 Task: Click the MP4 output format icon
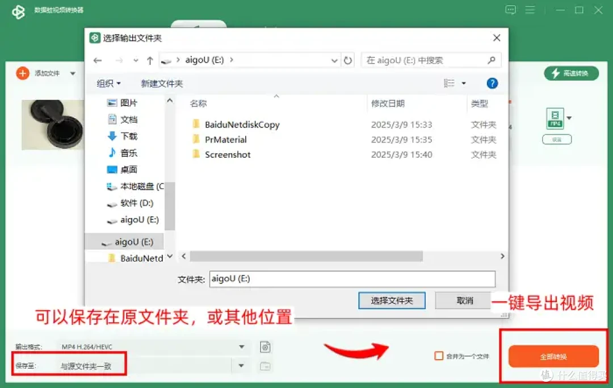point(555,118)
